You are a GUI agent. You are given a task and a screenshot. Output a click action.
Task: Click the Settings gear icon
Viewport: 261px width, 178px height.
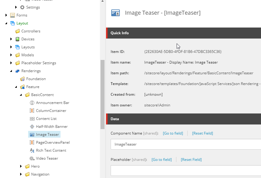click(22, 7)
